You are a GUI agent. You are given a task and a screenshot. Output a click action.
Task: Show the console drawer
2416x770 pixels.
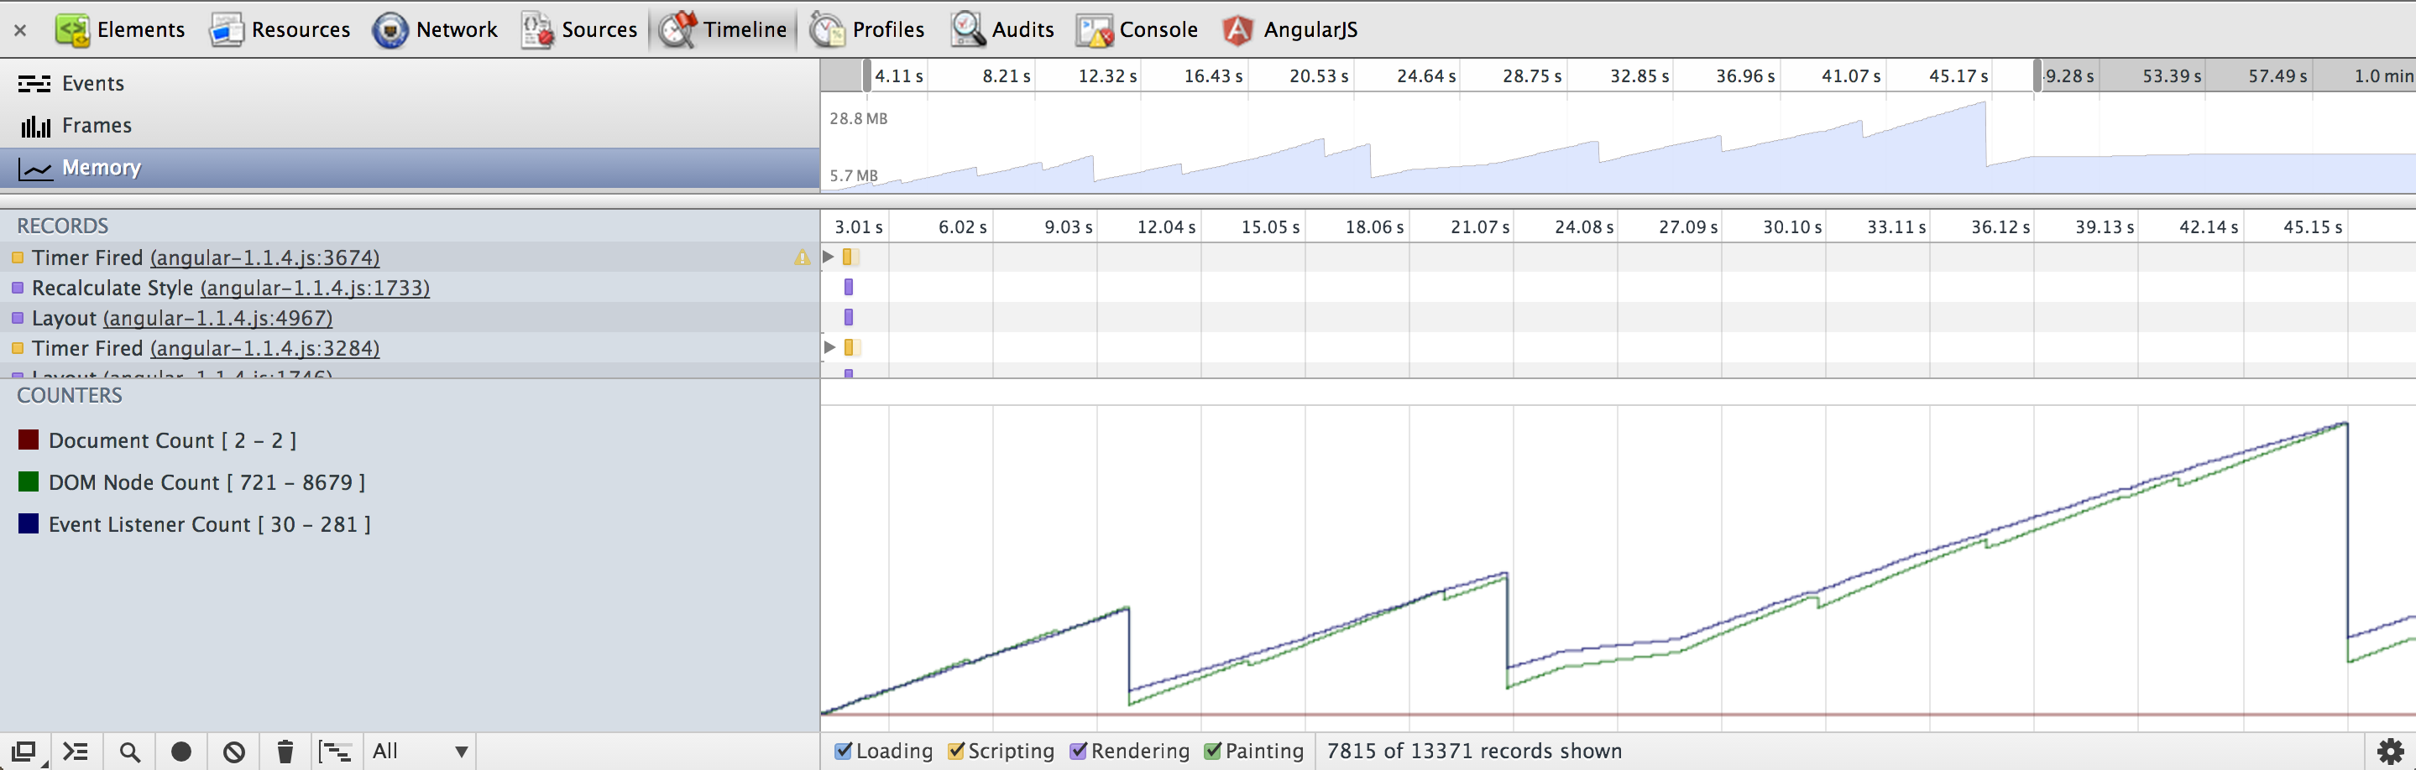click(x=76, y=752)
